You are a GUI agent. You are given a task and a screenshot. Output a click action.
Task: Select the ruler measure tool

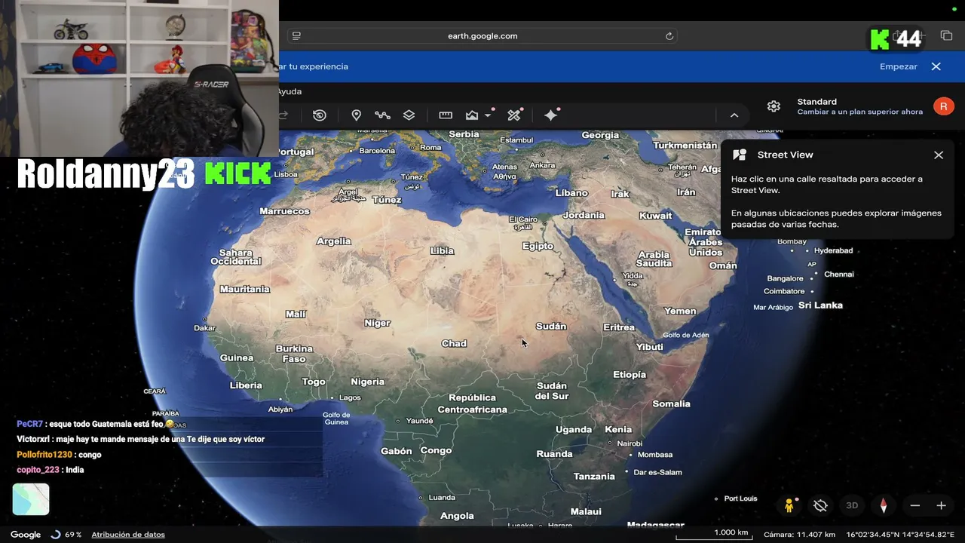[446, 115]
